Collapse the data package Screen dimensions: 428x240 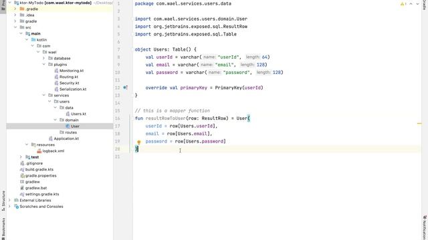[x=55, y=108]
